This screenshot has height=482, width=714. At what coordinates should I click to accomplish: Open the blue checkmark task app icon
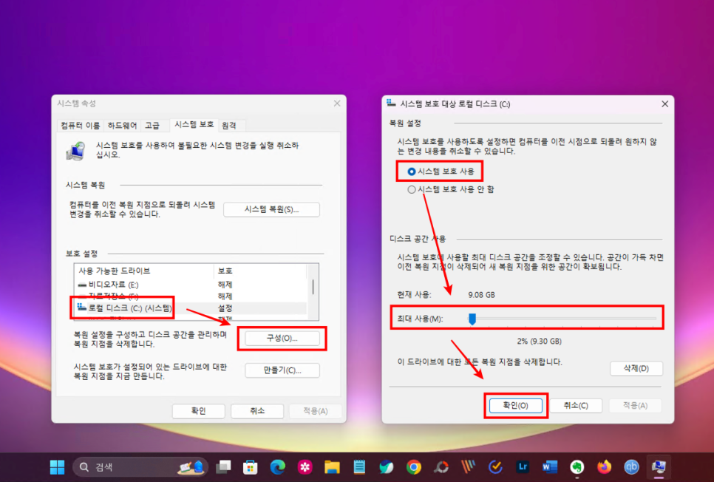coord(495,467)
